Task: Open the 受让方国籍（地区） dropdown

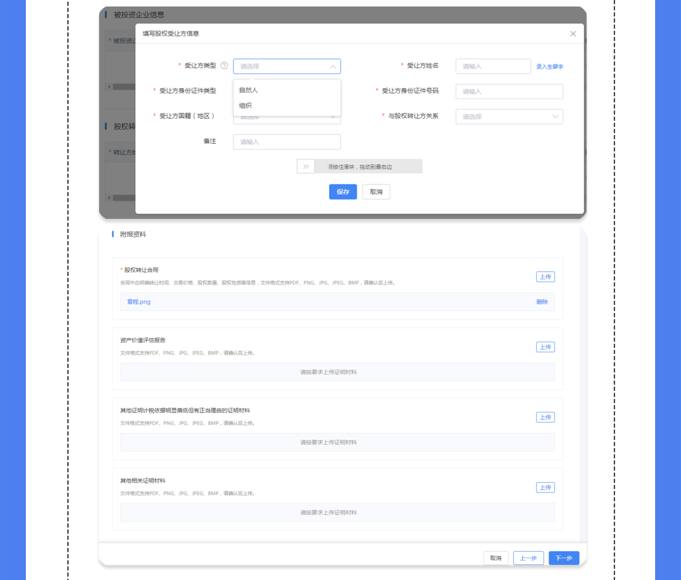Action: (x=287, y=119)
